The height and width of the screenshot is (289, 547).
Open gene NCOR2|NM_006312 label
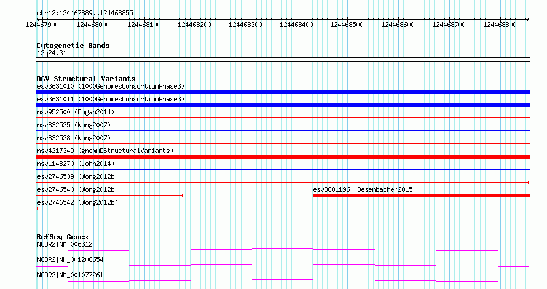[x=65, y=244]
